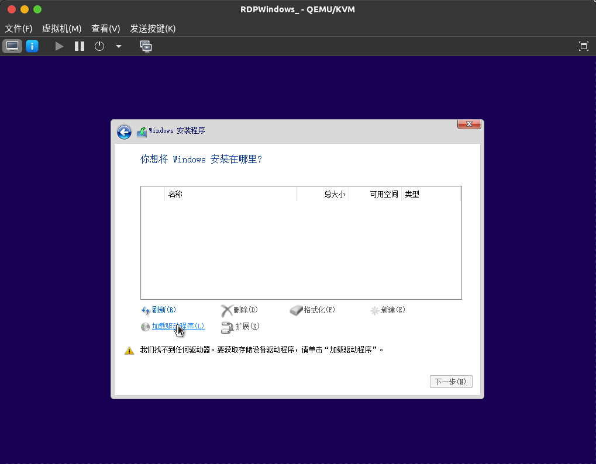The width and height of the screenshot is (596, 464).
Task: Click the red macOS close button
Action: [12, 9]
